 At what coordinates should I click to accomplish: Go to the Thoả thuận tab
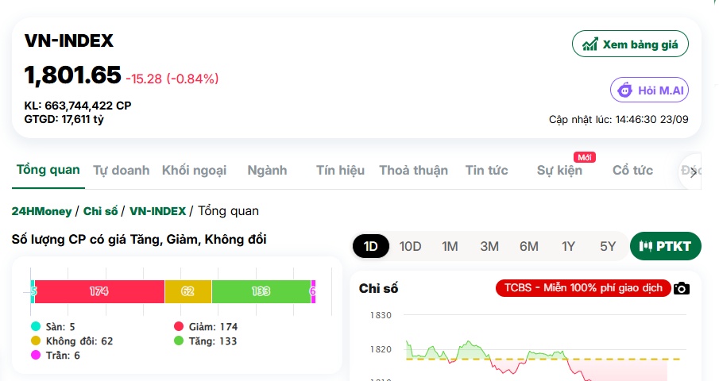(x=413, y=171)
